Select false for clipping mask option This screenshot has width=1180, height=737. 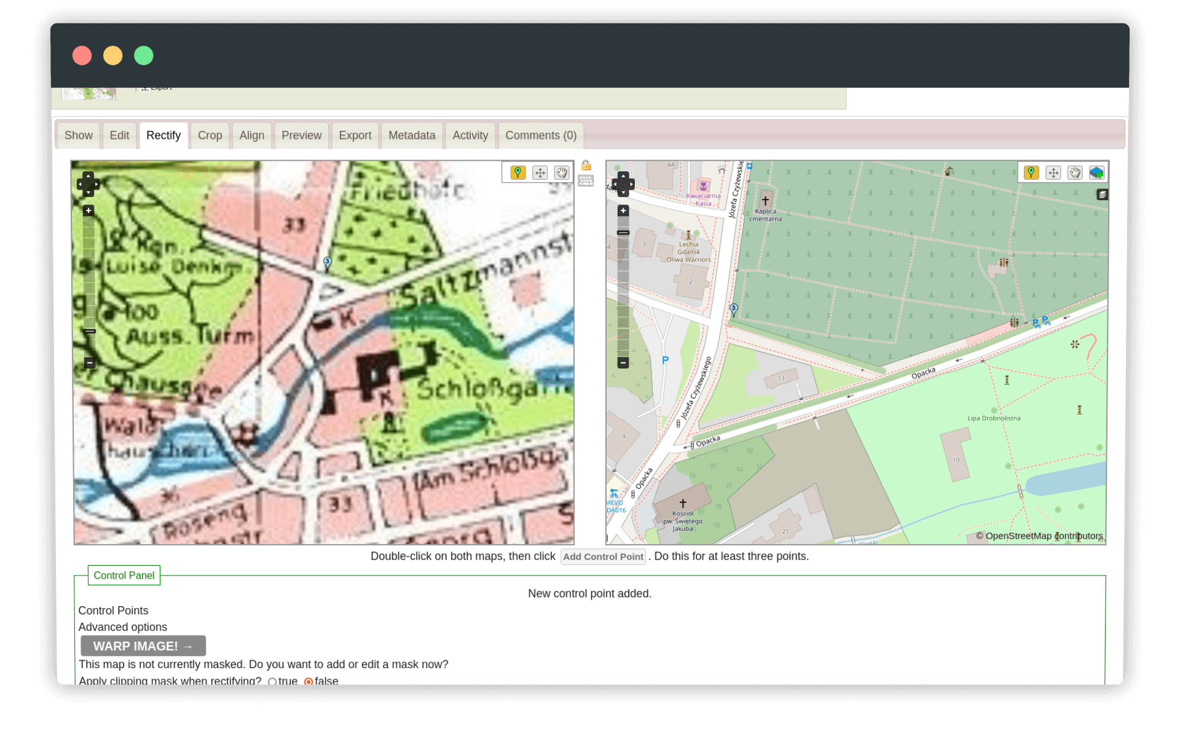309,682
